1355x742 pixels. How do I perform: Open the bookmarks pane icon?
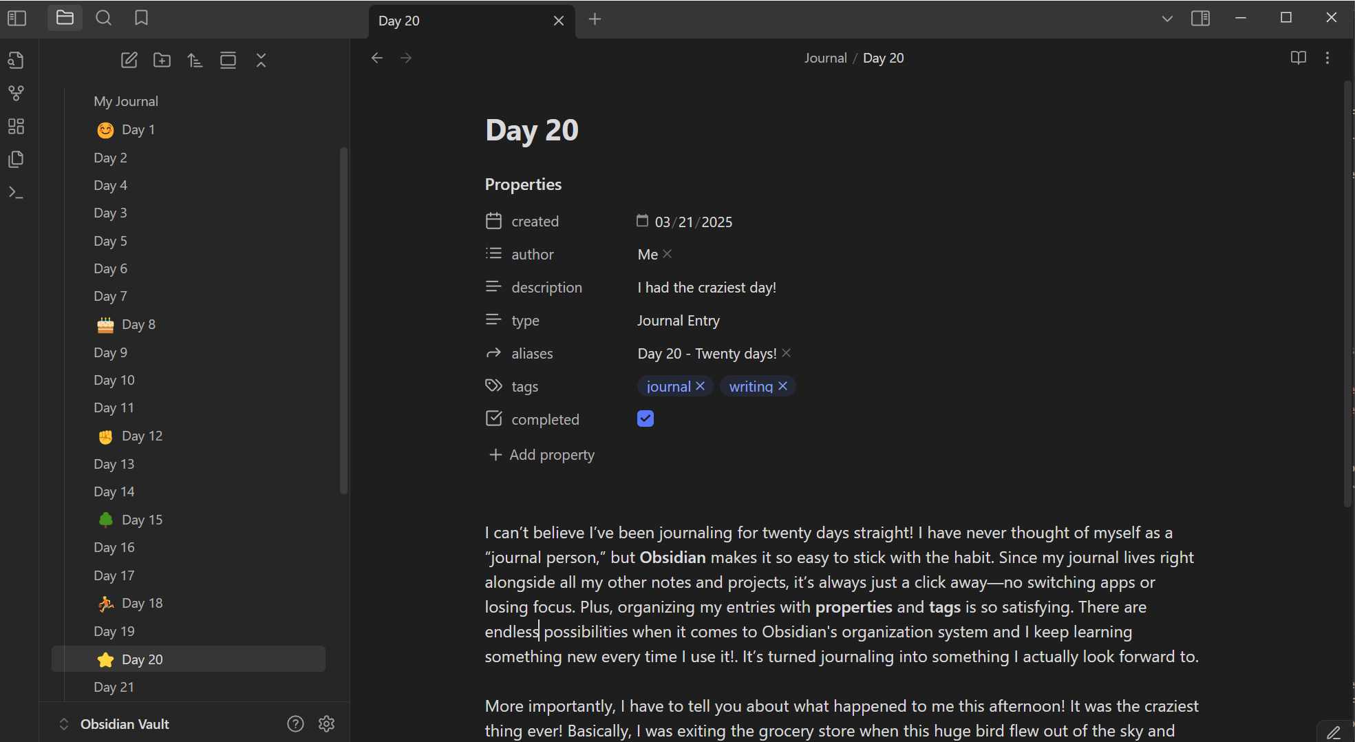[x=141, y=18]
